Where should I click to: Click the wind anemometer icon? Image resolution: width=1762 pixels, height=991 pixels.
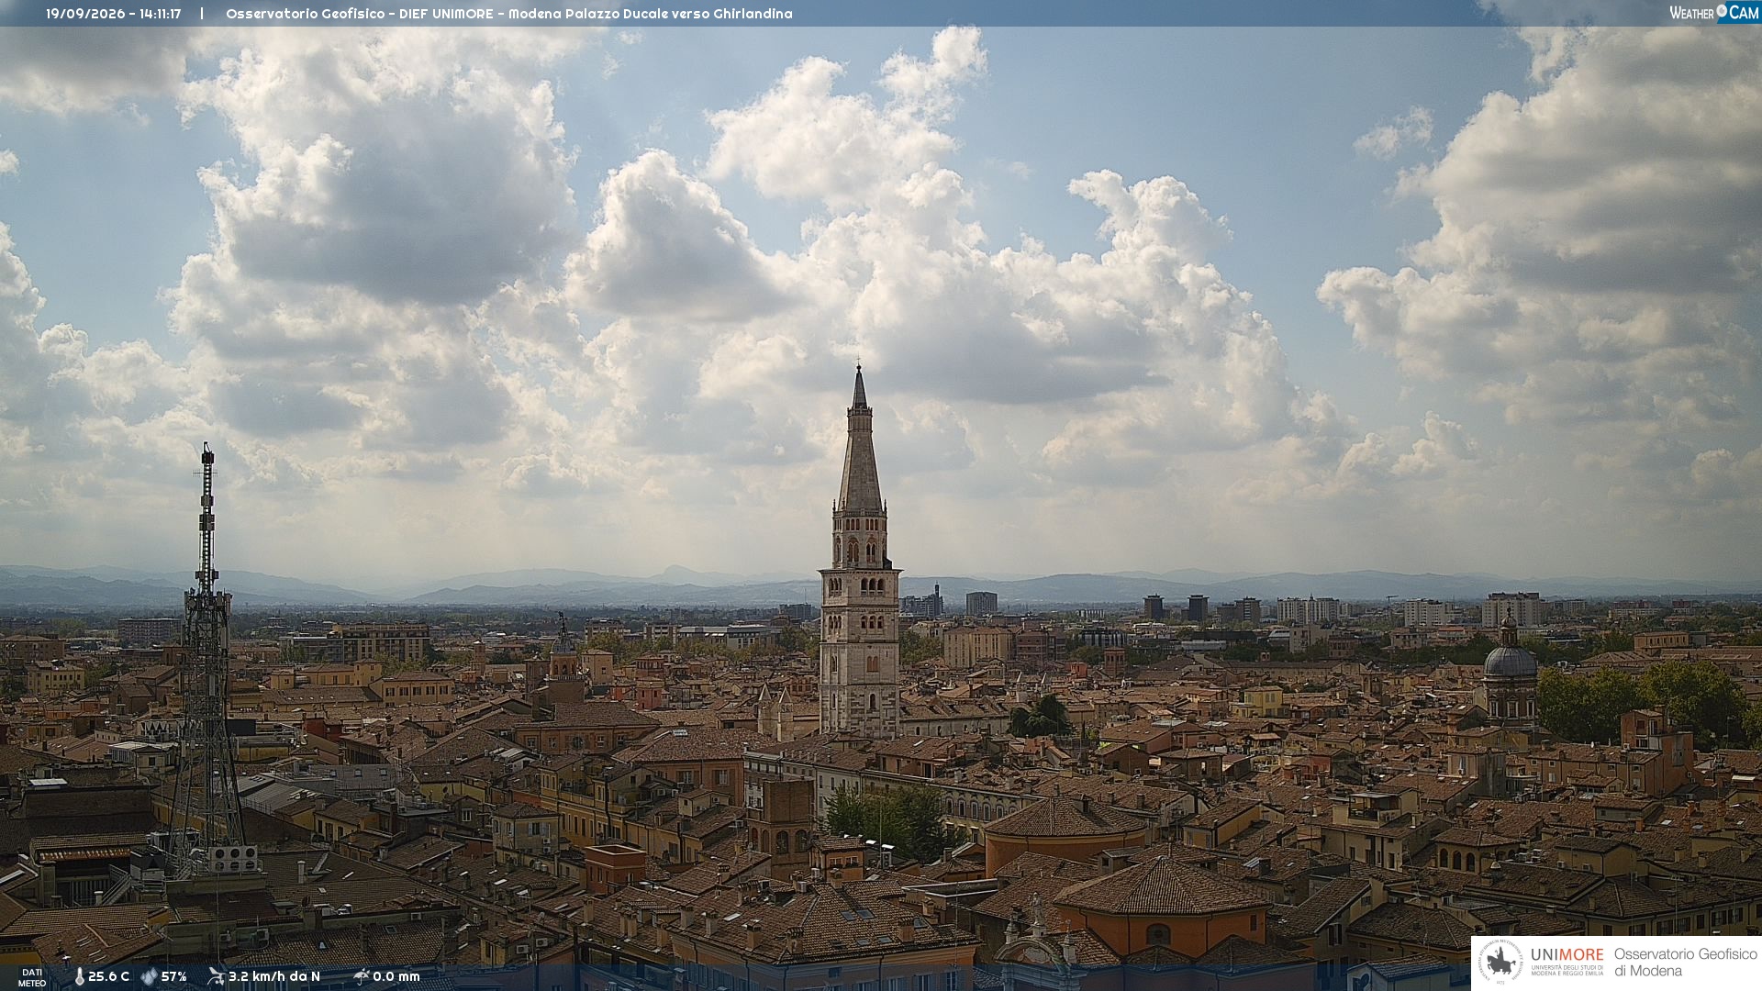tap(216, 976)
